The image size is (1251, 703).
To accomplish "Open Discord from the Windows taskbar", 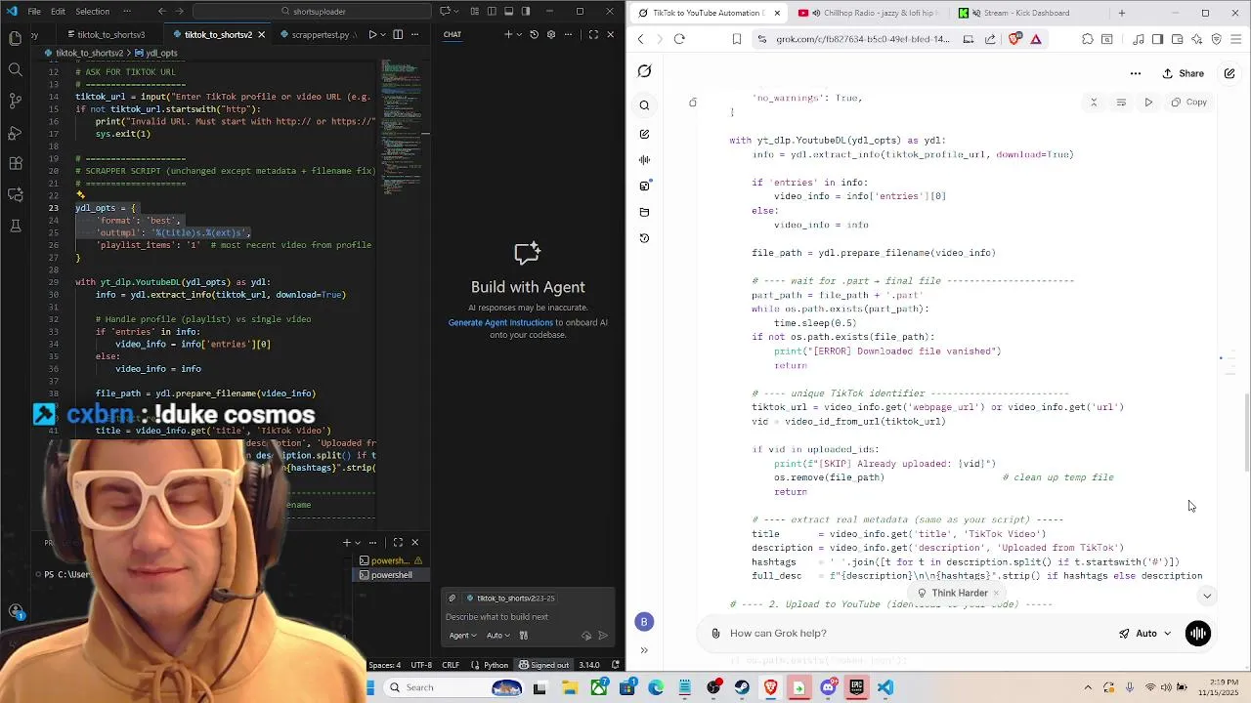I will click(x=828, y=687).
